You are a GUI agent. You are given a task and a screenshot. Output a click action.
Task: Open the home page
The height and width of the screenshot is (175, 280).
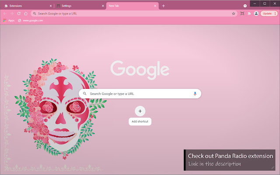pos(26,14)
